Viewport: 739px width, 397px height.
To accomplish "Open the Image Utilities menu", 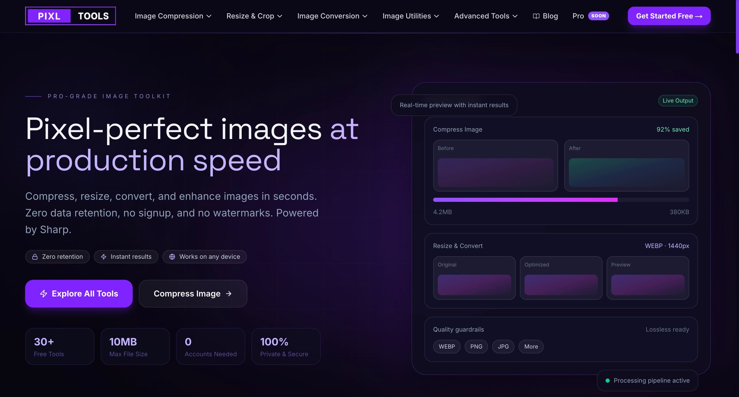I will [411, 16].
